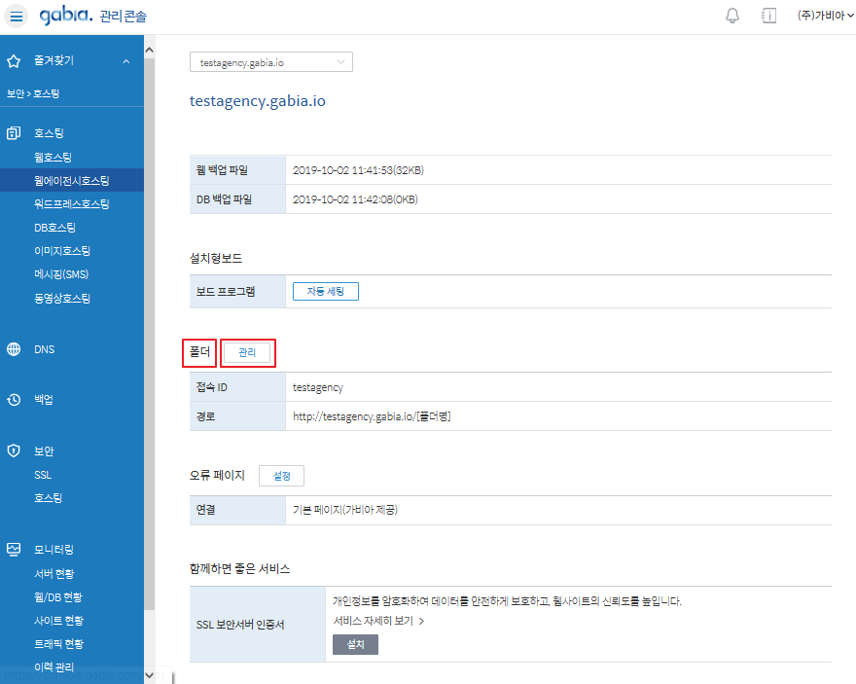Screen dimensions: 856x684
Task: Open the 백업 menu label
Action: 44,400
